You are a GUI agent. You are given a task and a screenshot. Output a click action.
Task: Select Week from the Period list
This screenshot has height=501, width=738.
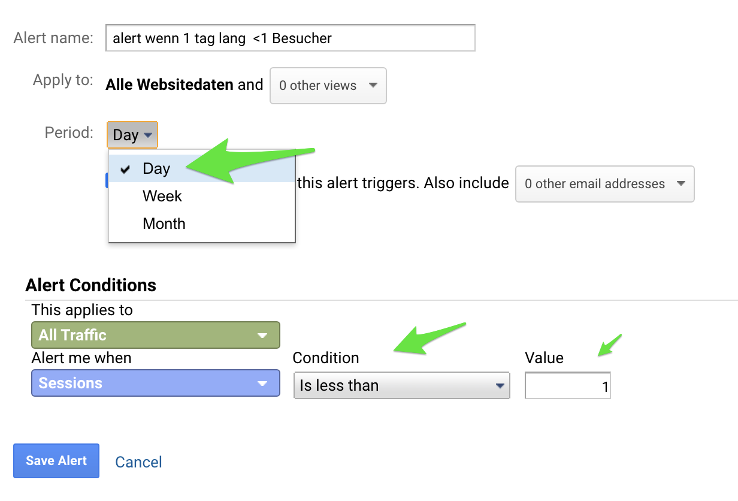pos(162,196)
